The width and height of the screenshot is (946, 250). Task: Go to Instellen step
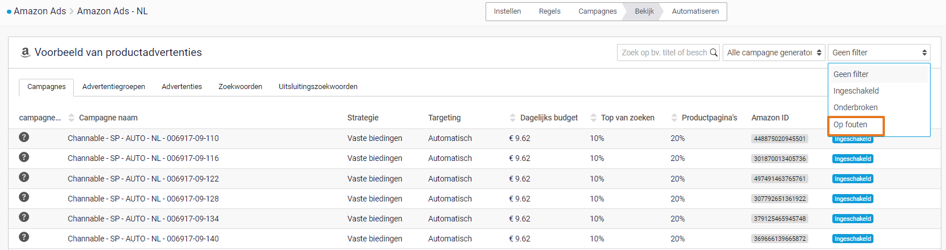pos(507,11)
